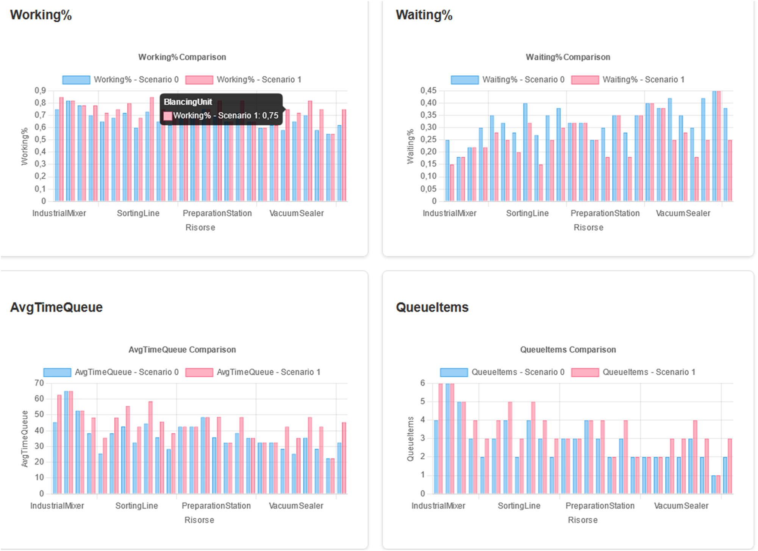
Task: Click the AvgTimeQueue panel heading
Action: (57, 307)
